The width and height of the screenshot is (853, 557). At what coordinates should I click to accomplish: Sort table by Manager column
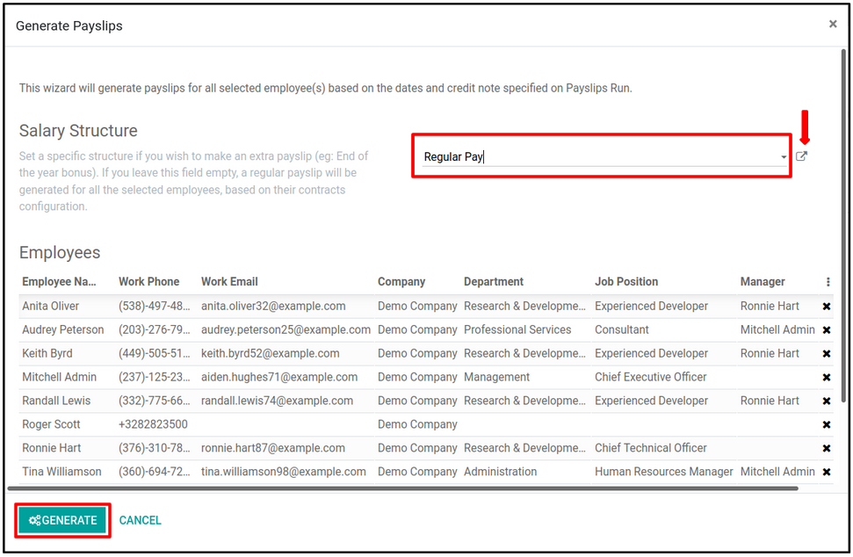[763, 282]
